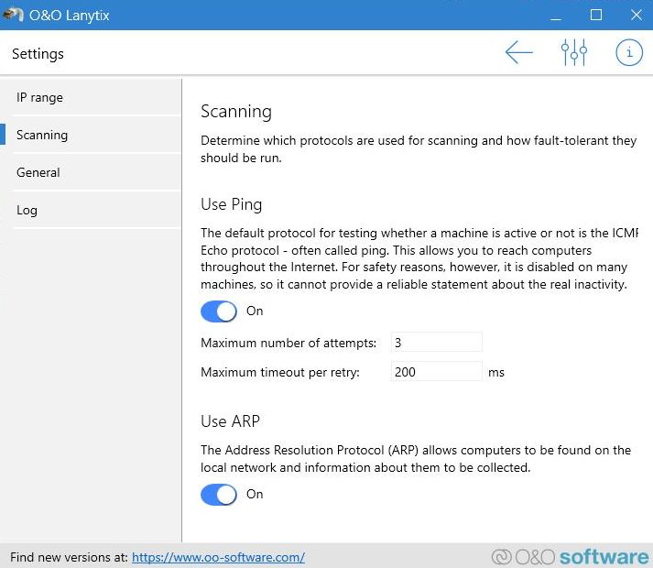Click the Settings title text
The height and width of the screenshot is (568, 653).
pos(38,54)
